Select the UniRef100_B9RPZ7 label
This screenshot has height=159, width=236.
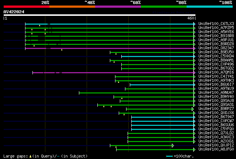pos(216,109)
